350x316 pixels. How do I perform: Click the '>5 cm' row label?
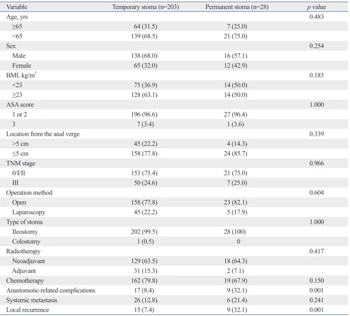[21, 144]
